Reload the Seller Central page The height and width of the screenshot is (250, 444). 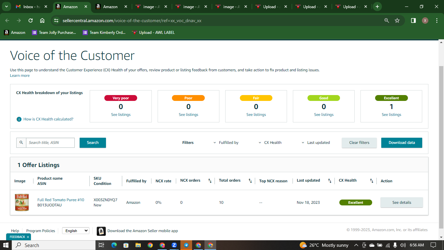(x=31, y=21)
